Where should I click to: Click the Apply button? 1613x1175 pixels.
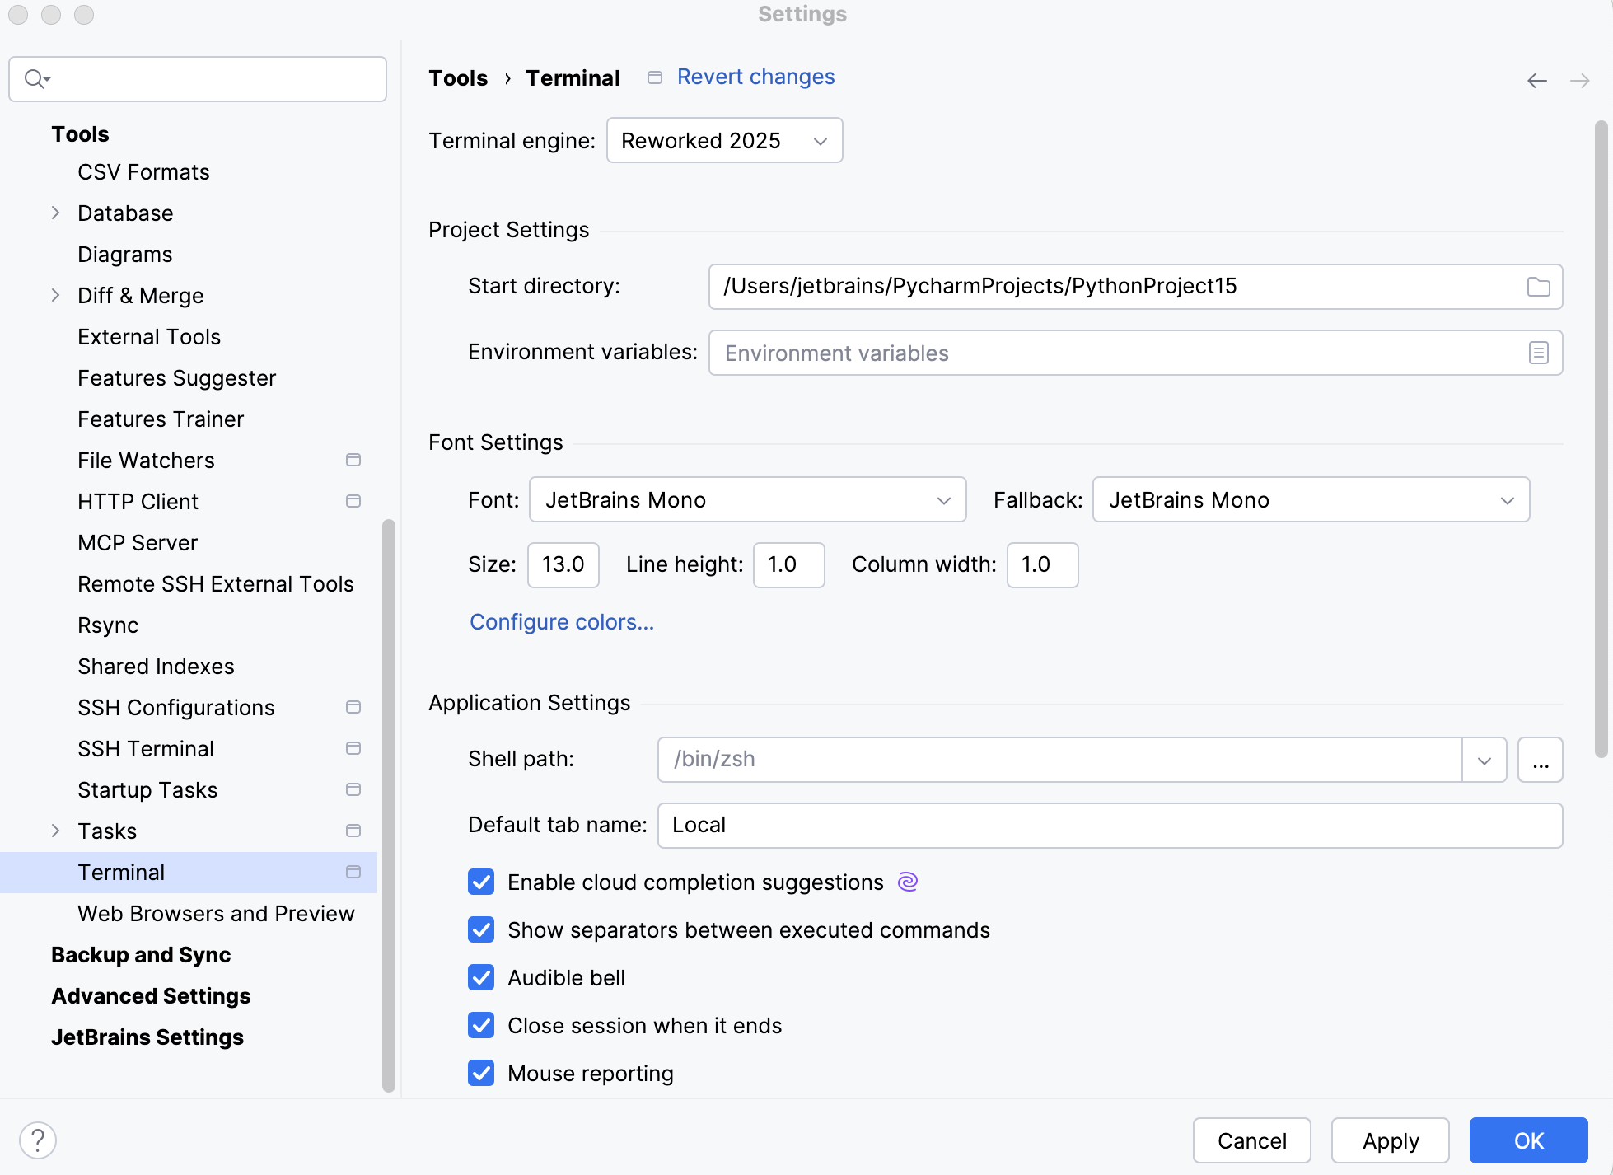[1390, 1140]
